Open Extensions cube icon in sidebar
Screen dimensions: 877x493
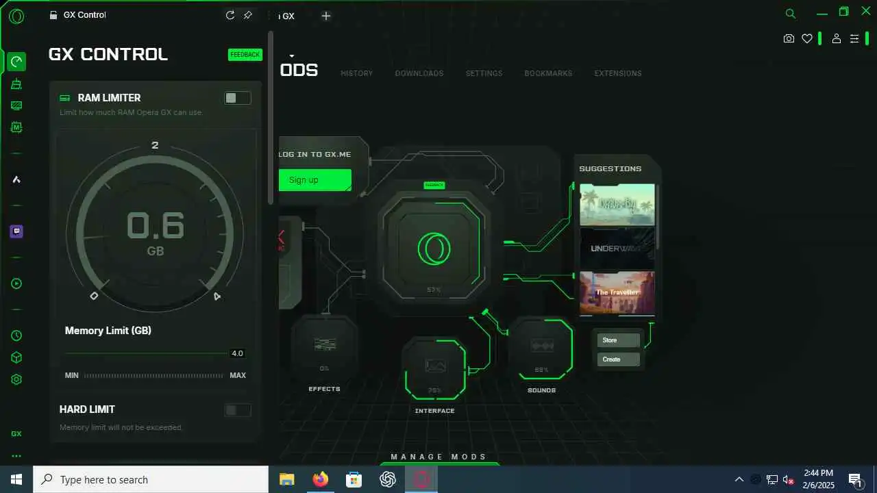(x=16, y=357)
